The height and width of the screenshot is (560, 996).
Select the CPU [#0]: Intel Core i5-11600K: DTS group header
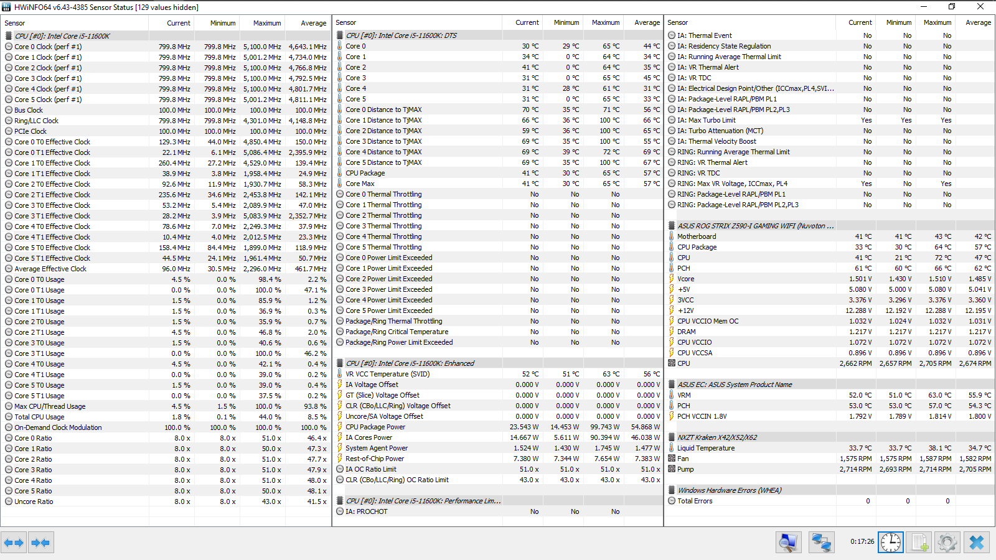[x=498, y=35]
